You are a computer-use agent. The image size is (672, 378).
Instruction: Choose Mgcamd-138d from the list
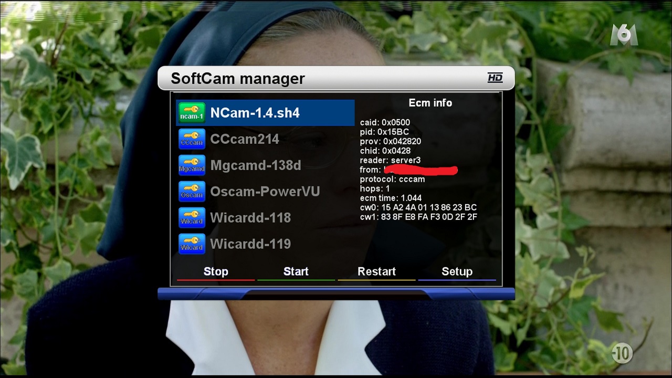click(x=265, y=165)
